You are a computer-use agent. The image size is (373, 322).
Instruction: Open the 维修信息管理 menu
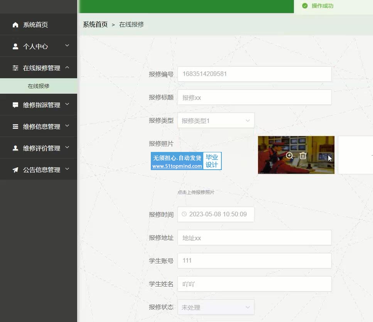pos(39,126)
